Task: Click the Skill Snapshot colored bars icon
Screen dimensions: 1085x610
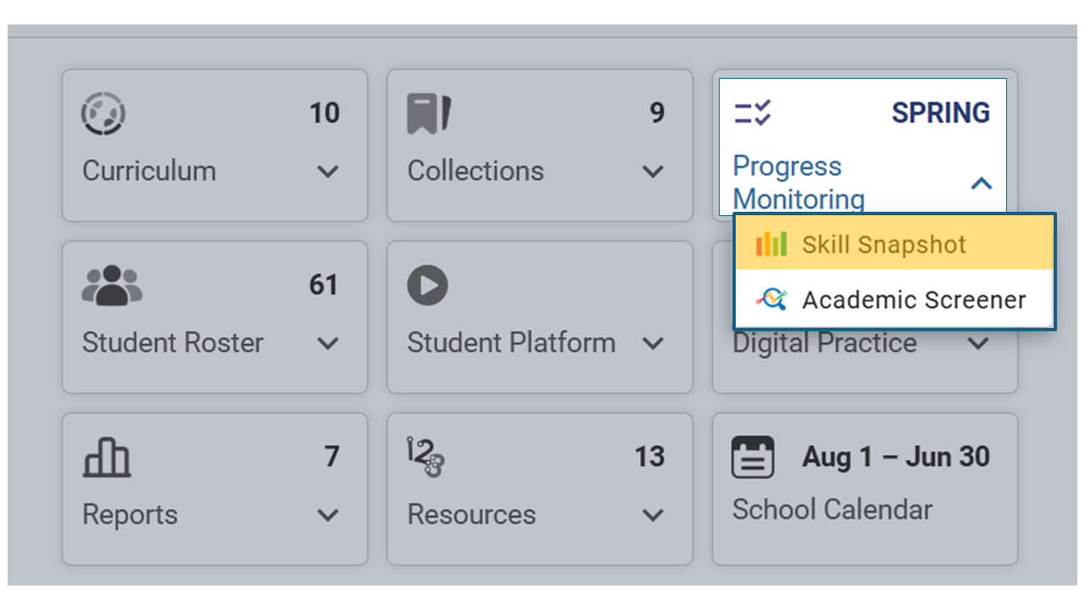Action: point(771,244)
